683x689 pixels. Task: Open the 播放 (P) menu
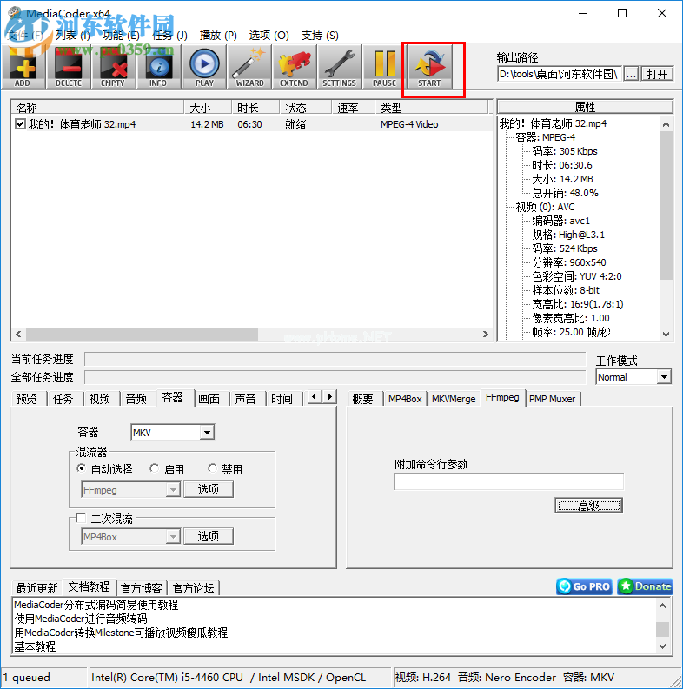click(x=218, y=35)
